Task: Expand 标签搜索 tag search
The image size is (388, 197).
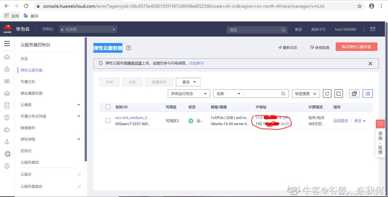Action: 306,93
